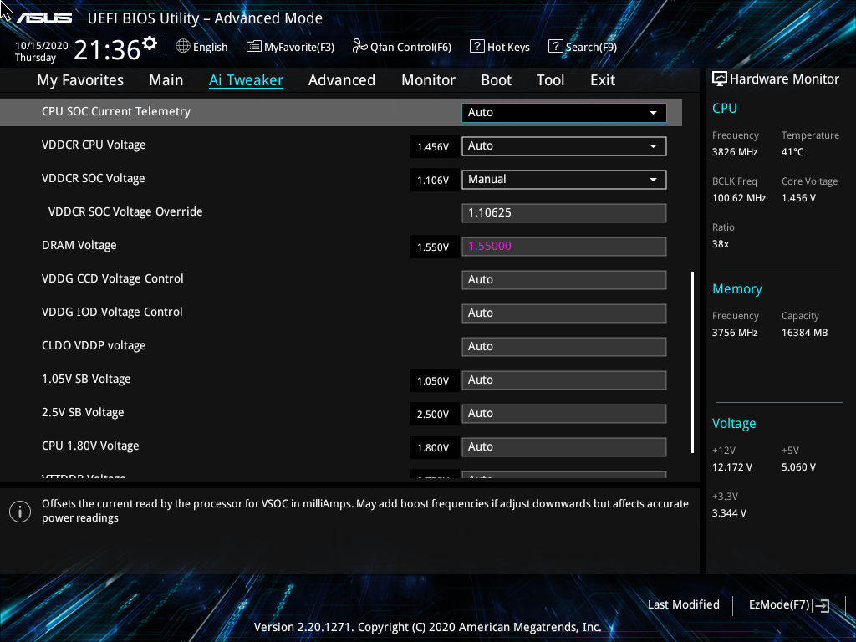Click the ASUS logo
Viewport: 856px width, 642px height.
(43, 18)
